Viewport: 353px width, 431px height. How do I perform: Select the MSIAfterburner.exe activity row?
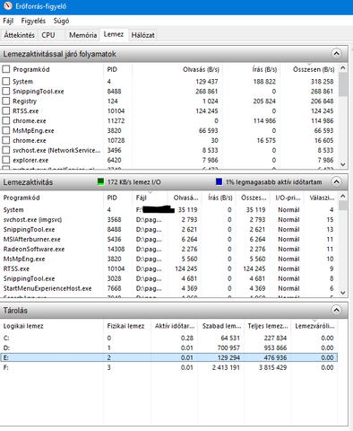169,240
